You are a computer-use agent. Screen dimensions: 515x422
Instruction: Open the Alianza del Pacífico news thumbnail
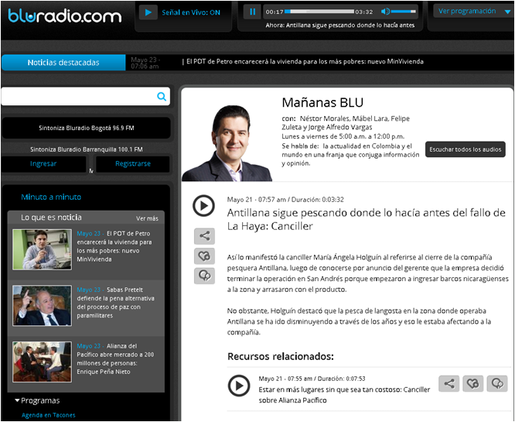(x=42, y=362)
